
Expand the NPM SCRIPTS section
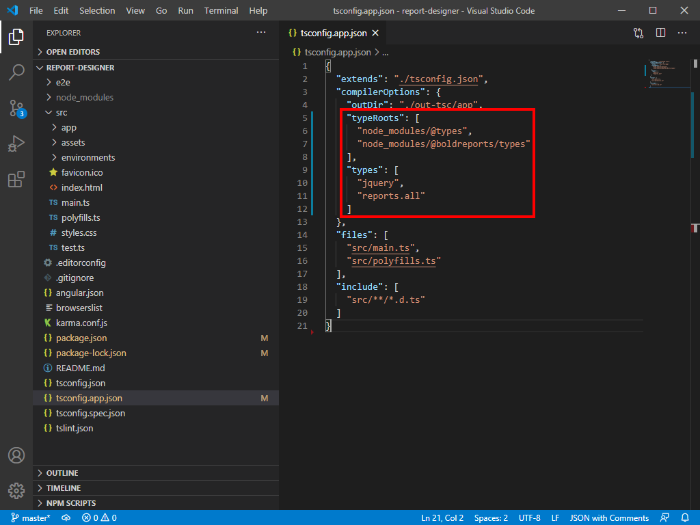coord(70,503)
